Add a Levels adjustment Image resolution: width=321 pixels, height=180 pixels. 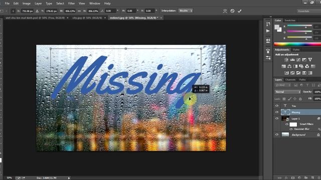pyautogui.click(x=292, y=59)
